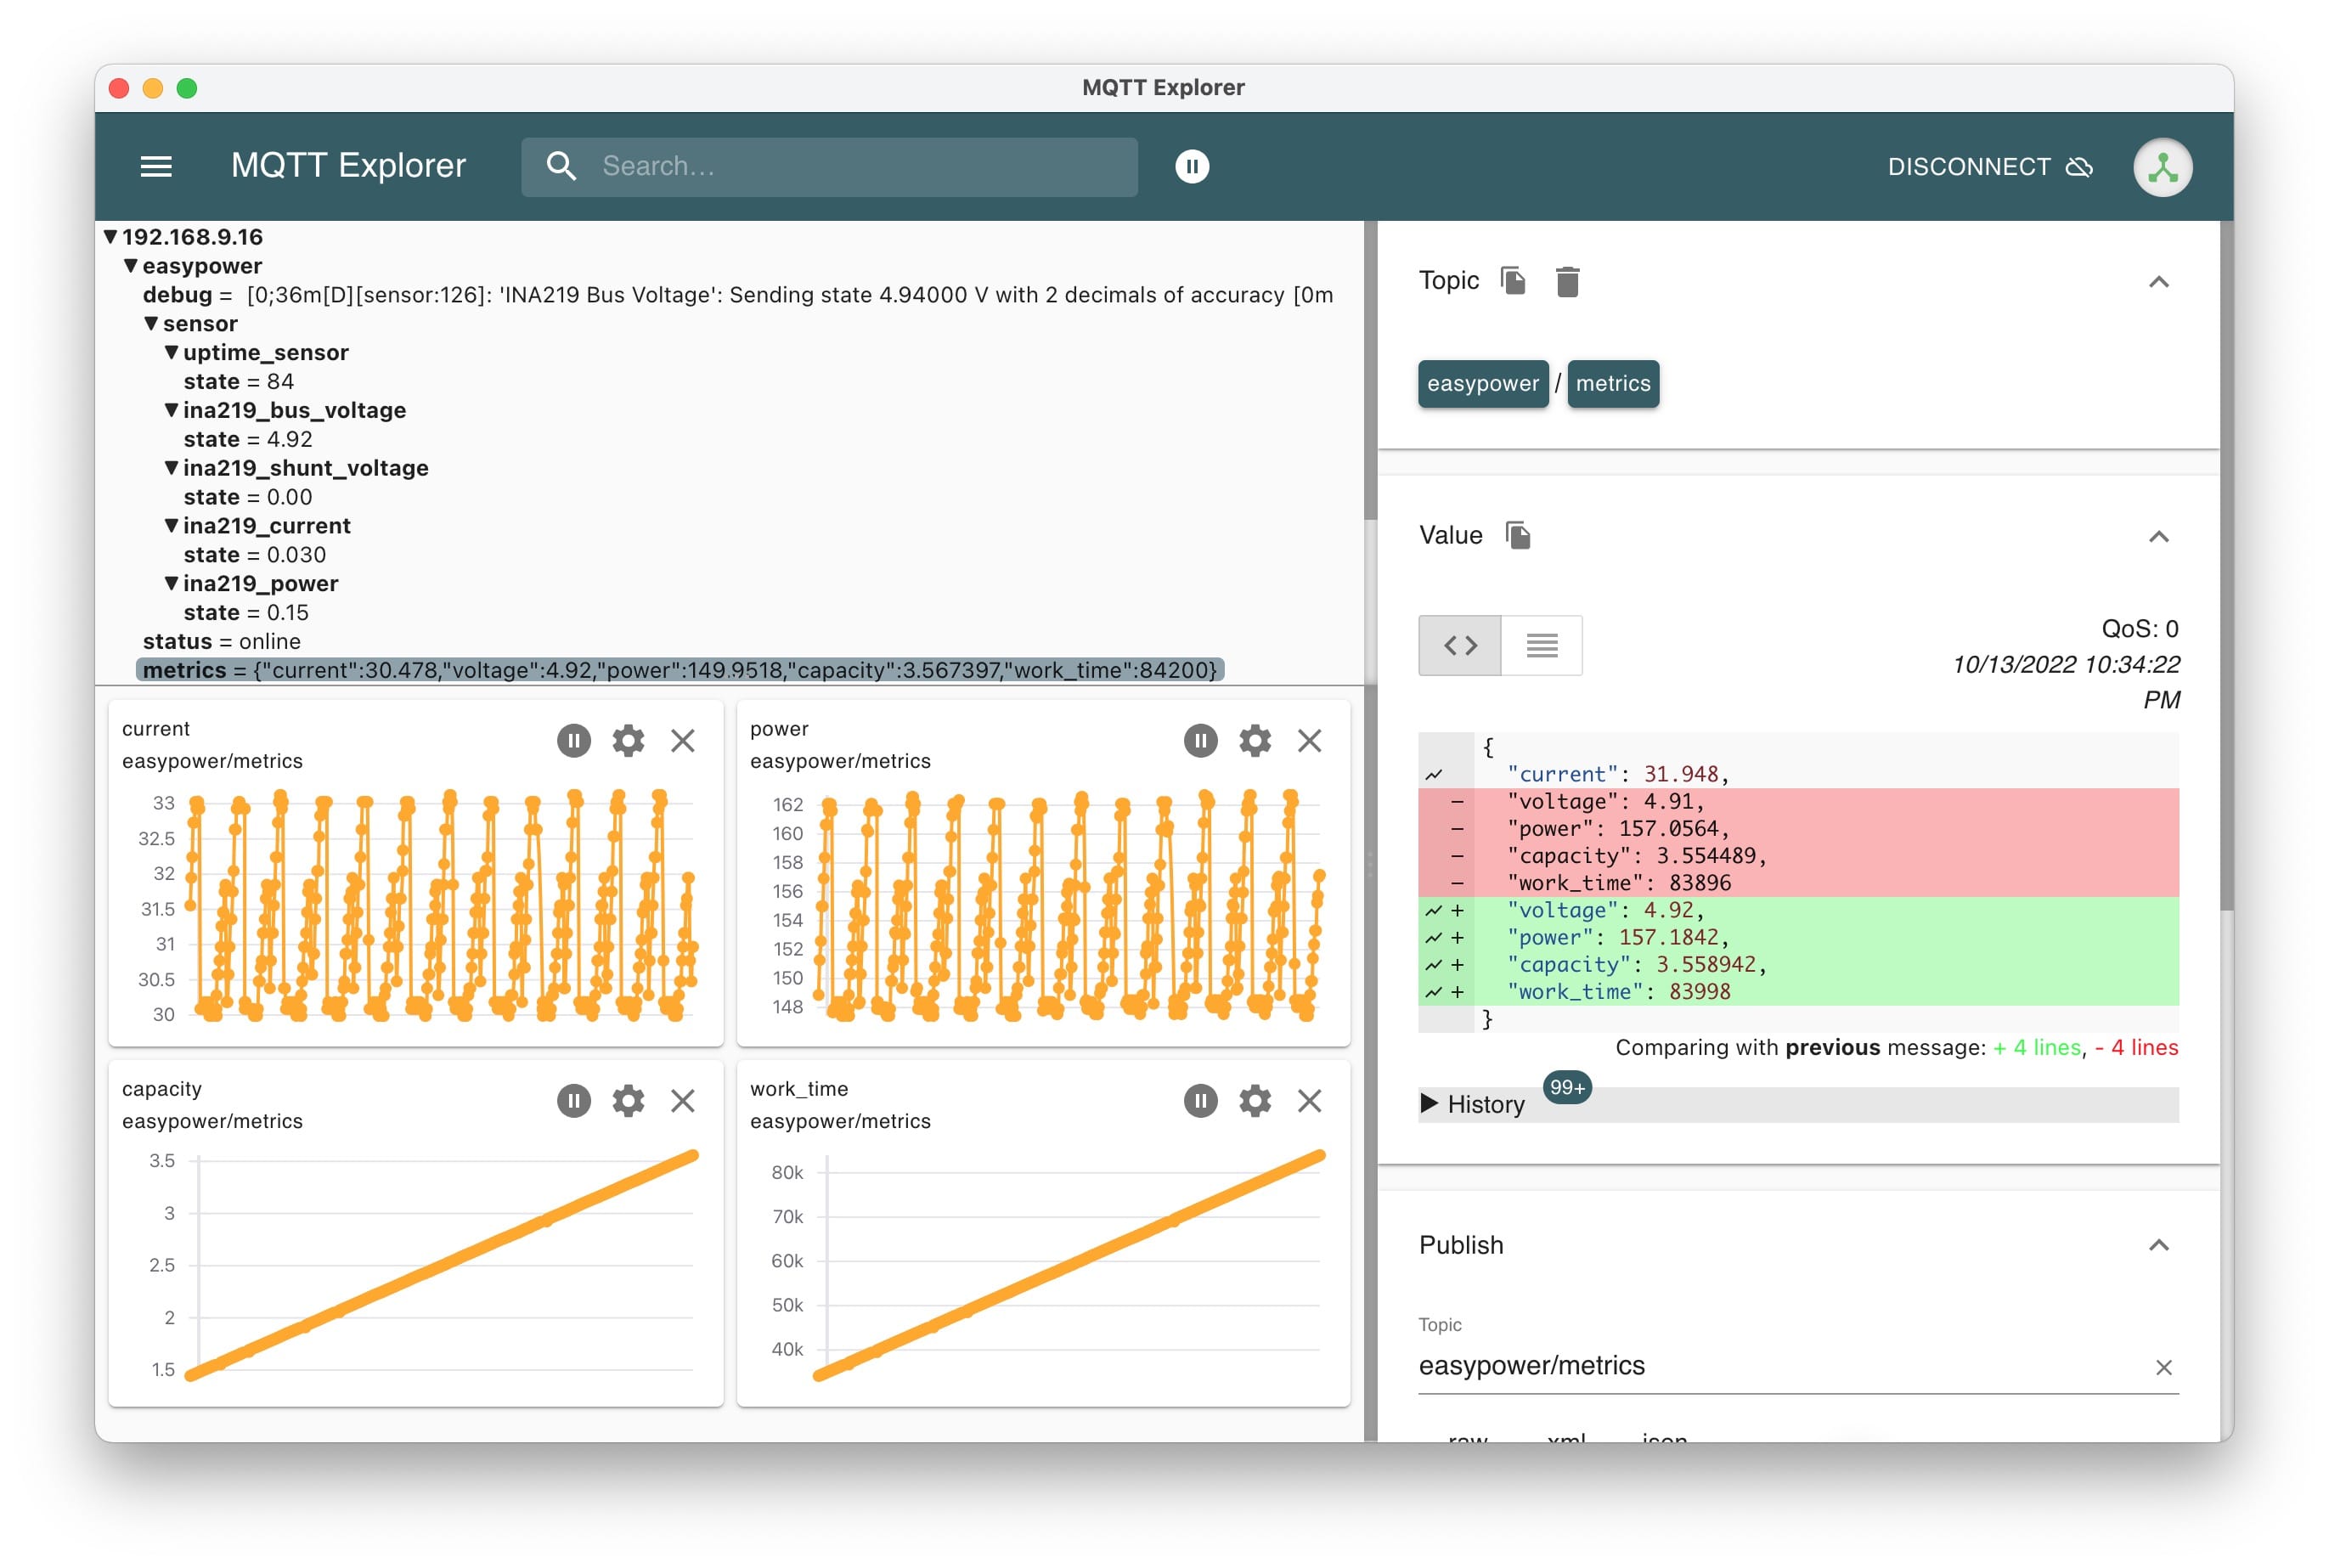
Task: Pause updates with top bar pause button
Action: (1191, 166)
